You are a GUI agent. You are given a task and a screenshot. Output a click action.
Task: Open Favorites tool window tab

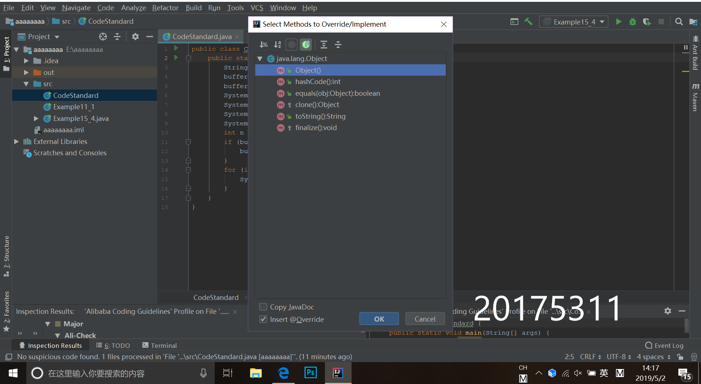(6, 311)
